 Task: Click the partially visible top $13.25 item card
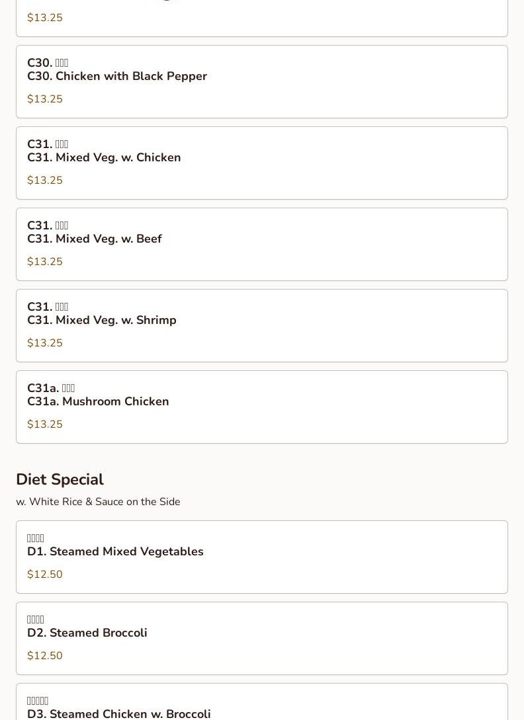(261, 19)
